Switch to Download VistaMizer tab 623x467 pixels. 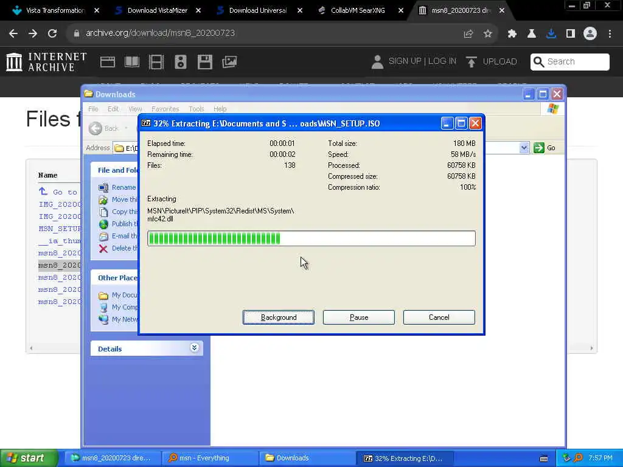click(x=158, y=10)
